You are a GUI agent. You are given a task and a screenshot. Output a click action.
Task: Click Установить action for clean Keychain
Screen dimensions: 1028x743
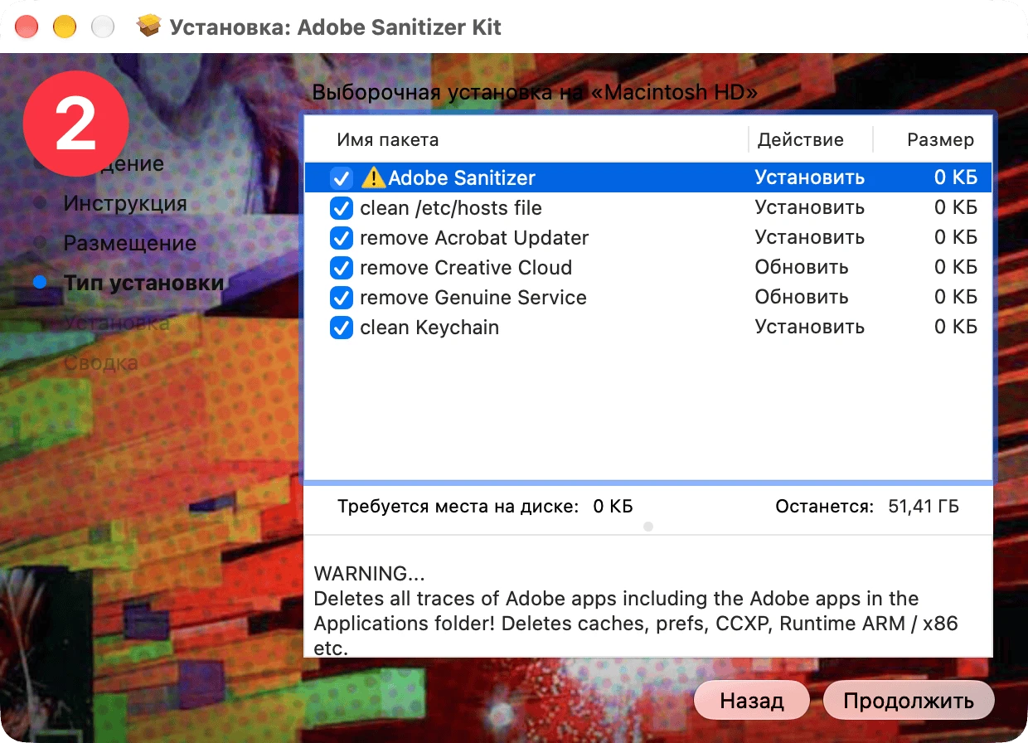point(810,327)
